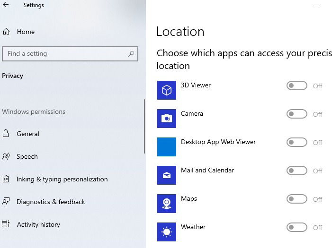Enable location access for 3D Viewer
Screen dimensions: 332x248
point(297,86)
